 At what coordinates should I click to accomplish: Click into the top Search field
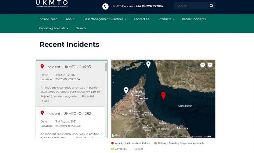pyautogui.click(x=191, y=6)
